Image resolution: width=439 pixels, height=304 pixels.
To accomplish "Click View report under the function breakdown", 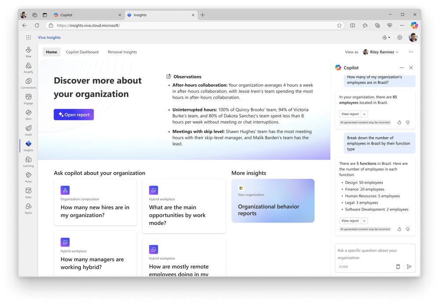I will (x=350, y=221).
